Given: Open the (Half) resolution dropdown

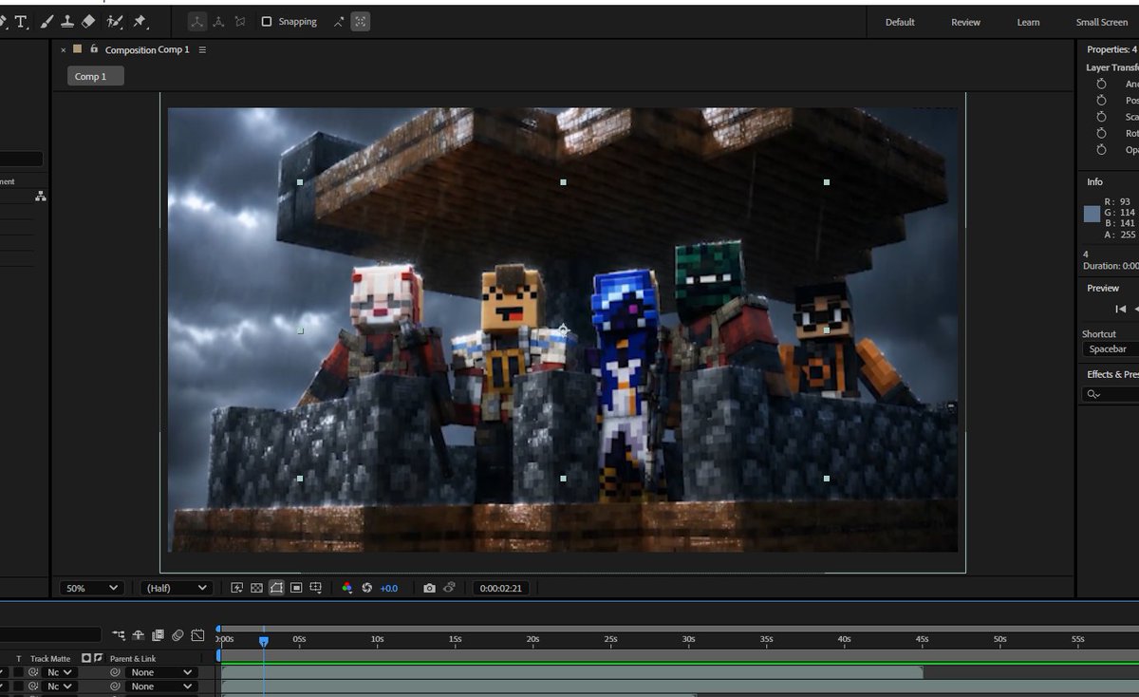Looking at the screenshot, I should [x=176, y=588].
